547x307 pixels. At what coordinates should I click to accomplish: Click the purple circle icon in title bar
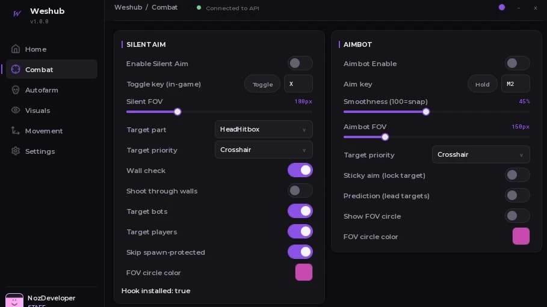pyautogui.click(x=502, y=7)
